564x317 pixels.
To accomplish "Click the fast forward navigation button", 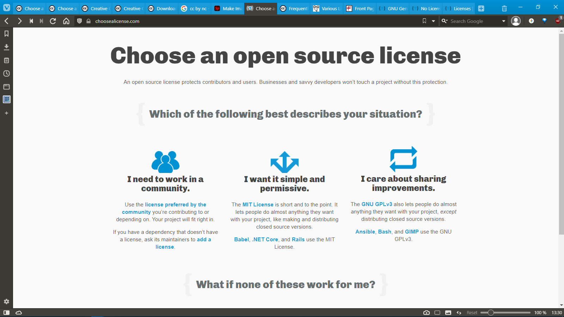I will (42, 21).
